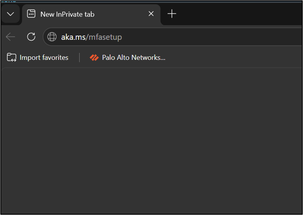Image resolution: width=303 pixels, height=215 pixels.
Task: Close the New InPrivate tab
Action: [151, 14]
